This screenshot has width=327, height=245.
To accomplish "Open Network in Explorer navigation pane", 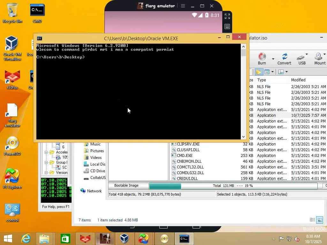I will point(94,191).
